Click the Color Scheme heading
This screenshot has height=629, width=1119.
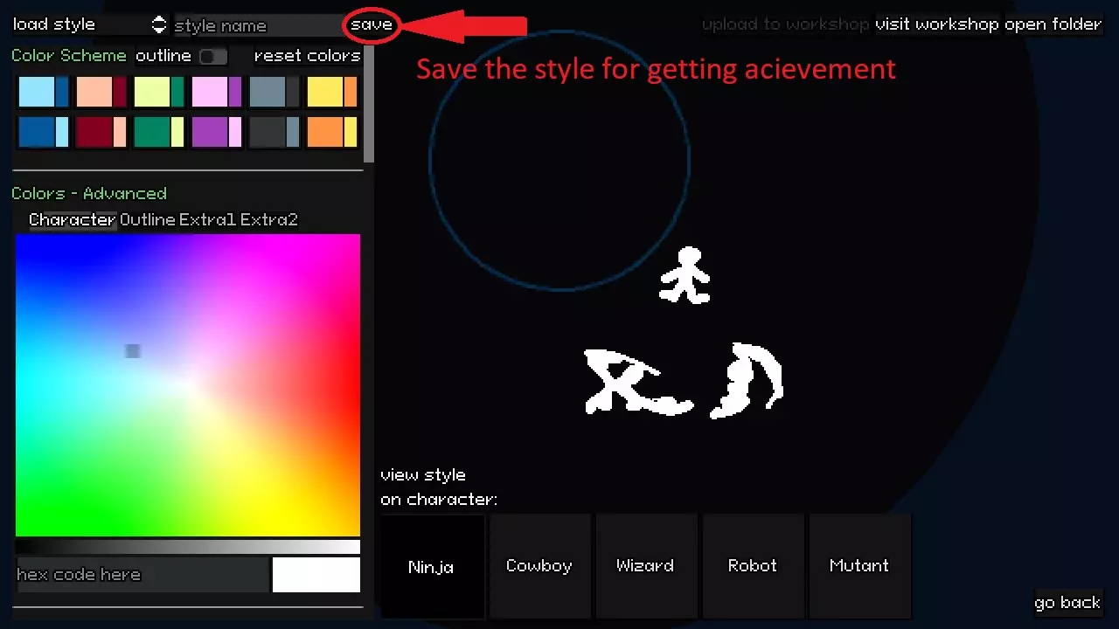69,56
